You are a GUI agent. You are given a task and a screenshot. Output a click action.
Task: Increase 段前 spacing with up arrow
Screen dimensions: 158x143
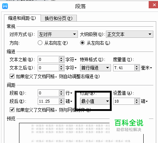[61, 91]
